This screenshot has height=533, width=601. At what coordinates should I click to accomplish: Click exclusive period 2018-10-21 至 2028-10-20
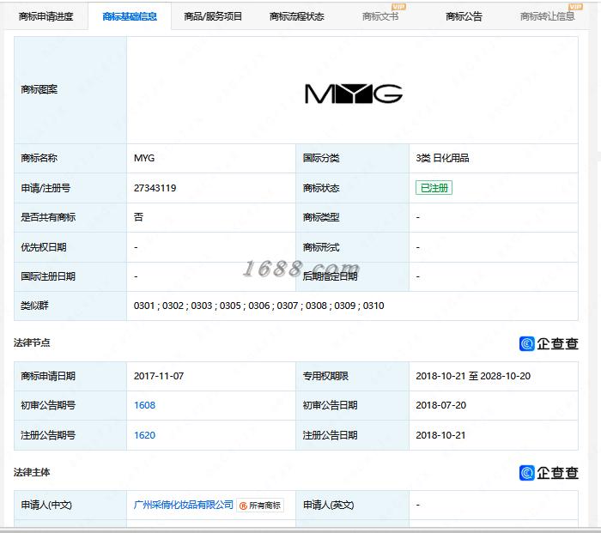[473, 376]
